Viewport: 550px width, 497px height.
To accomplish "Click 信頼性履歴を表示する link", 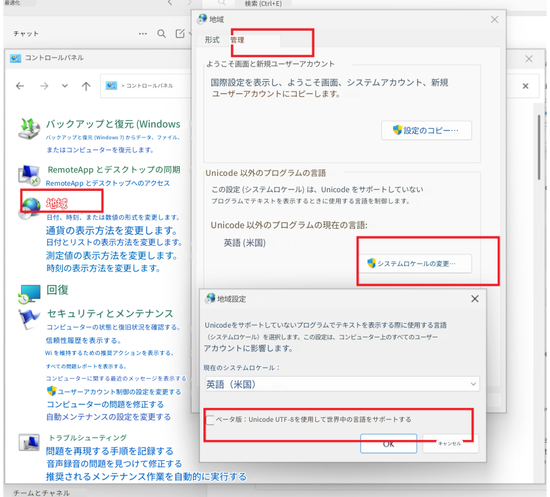I will coord(84,341).
